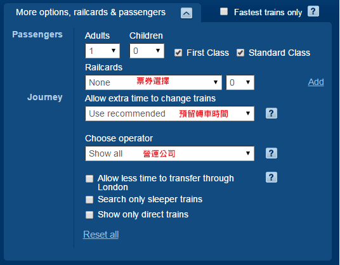Open help icon beside Choose operator

point(271,153)
